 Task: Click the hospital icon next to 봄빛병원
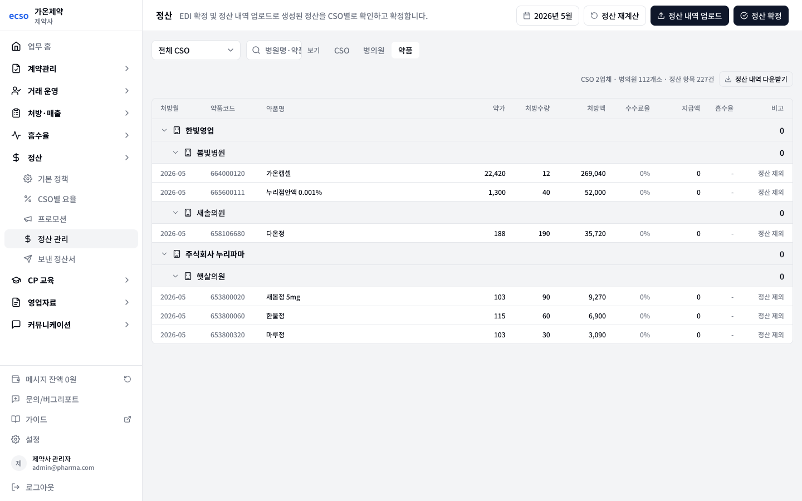[188, 153]
